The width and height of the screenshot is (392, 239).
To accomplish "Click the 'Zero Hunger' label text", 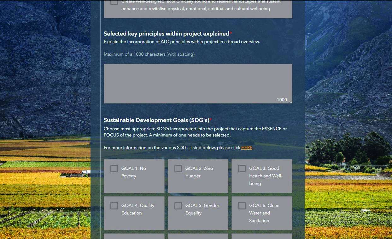I will [x=199, y=172].
